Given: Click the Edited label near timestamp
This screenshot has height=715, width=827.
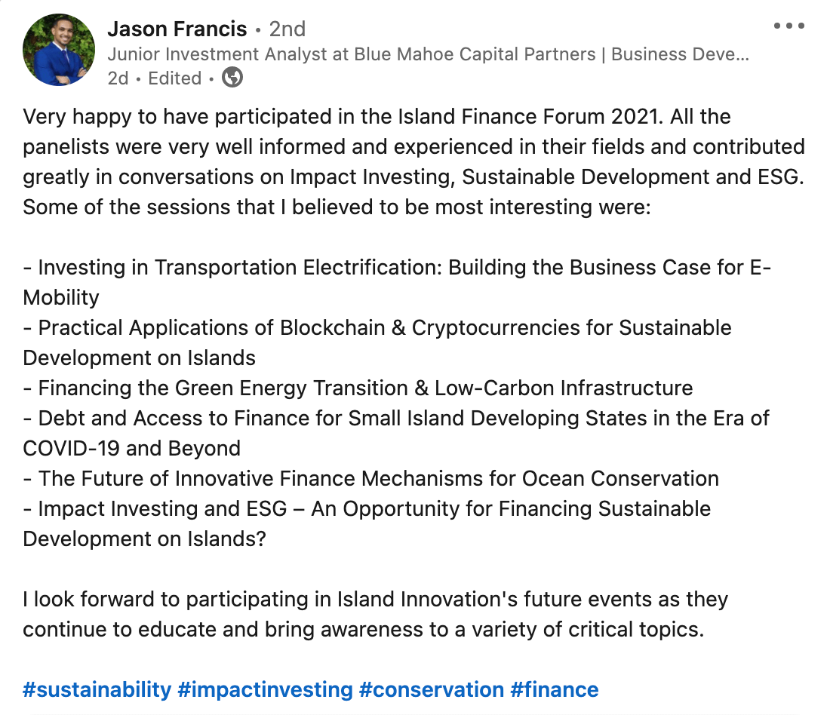Looking at the screenshot, I should pos(175,78).
